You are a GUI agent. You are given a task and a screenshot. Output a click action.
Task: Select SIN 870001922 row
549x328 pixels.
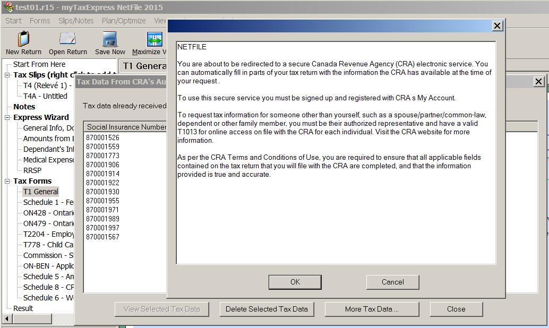pos(102,183)
